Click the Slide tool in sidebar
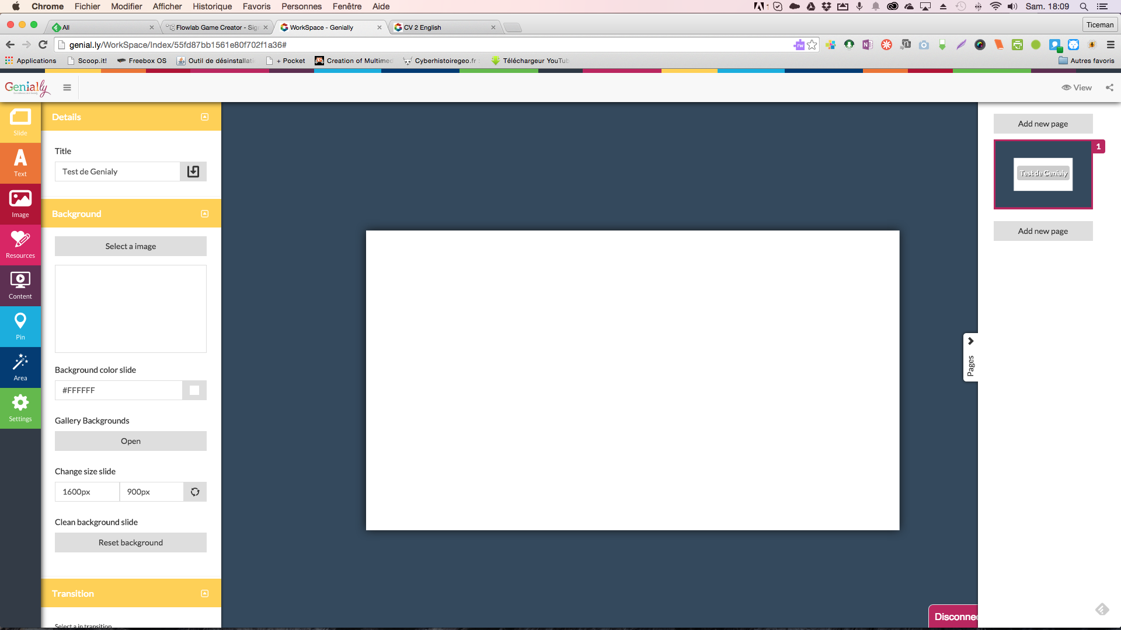The image size is (1121, 630). pyautogui.click(x=21, y=121)
